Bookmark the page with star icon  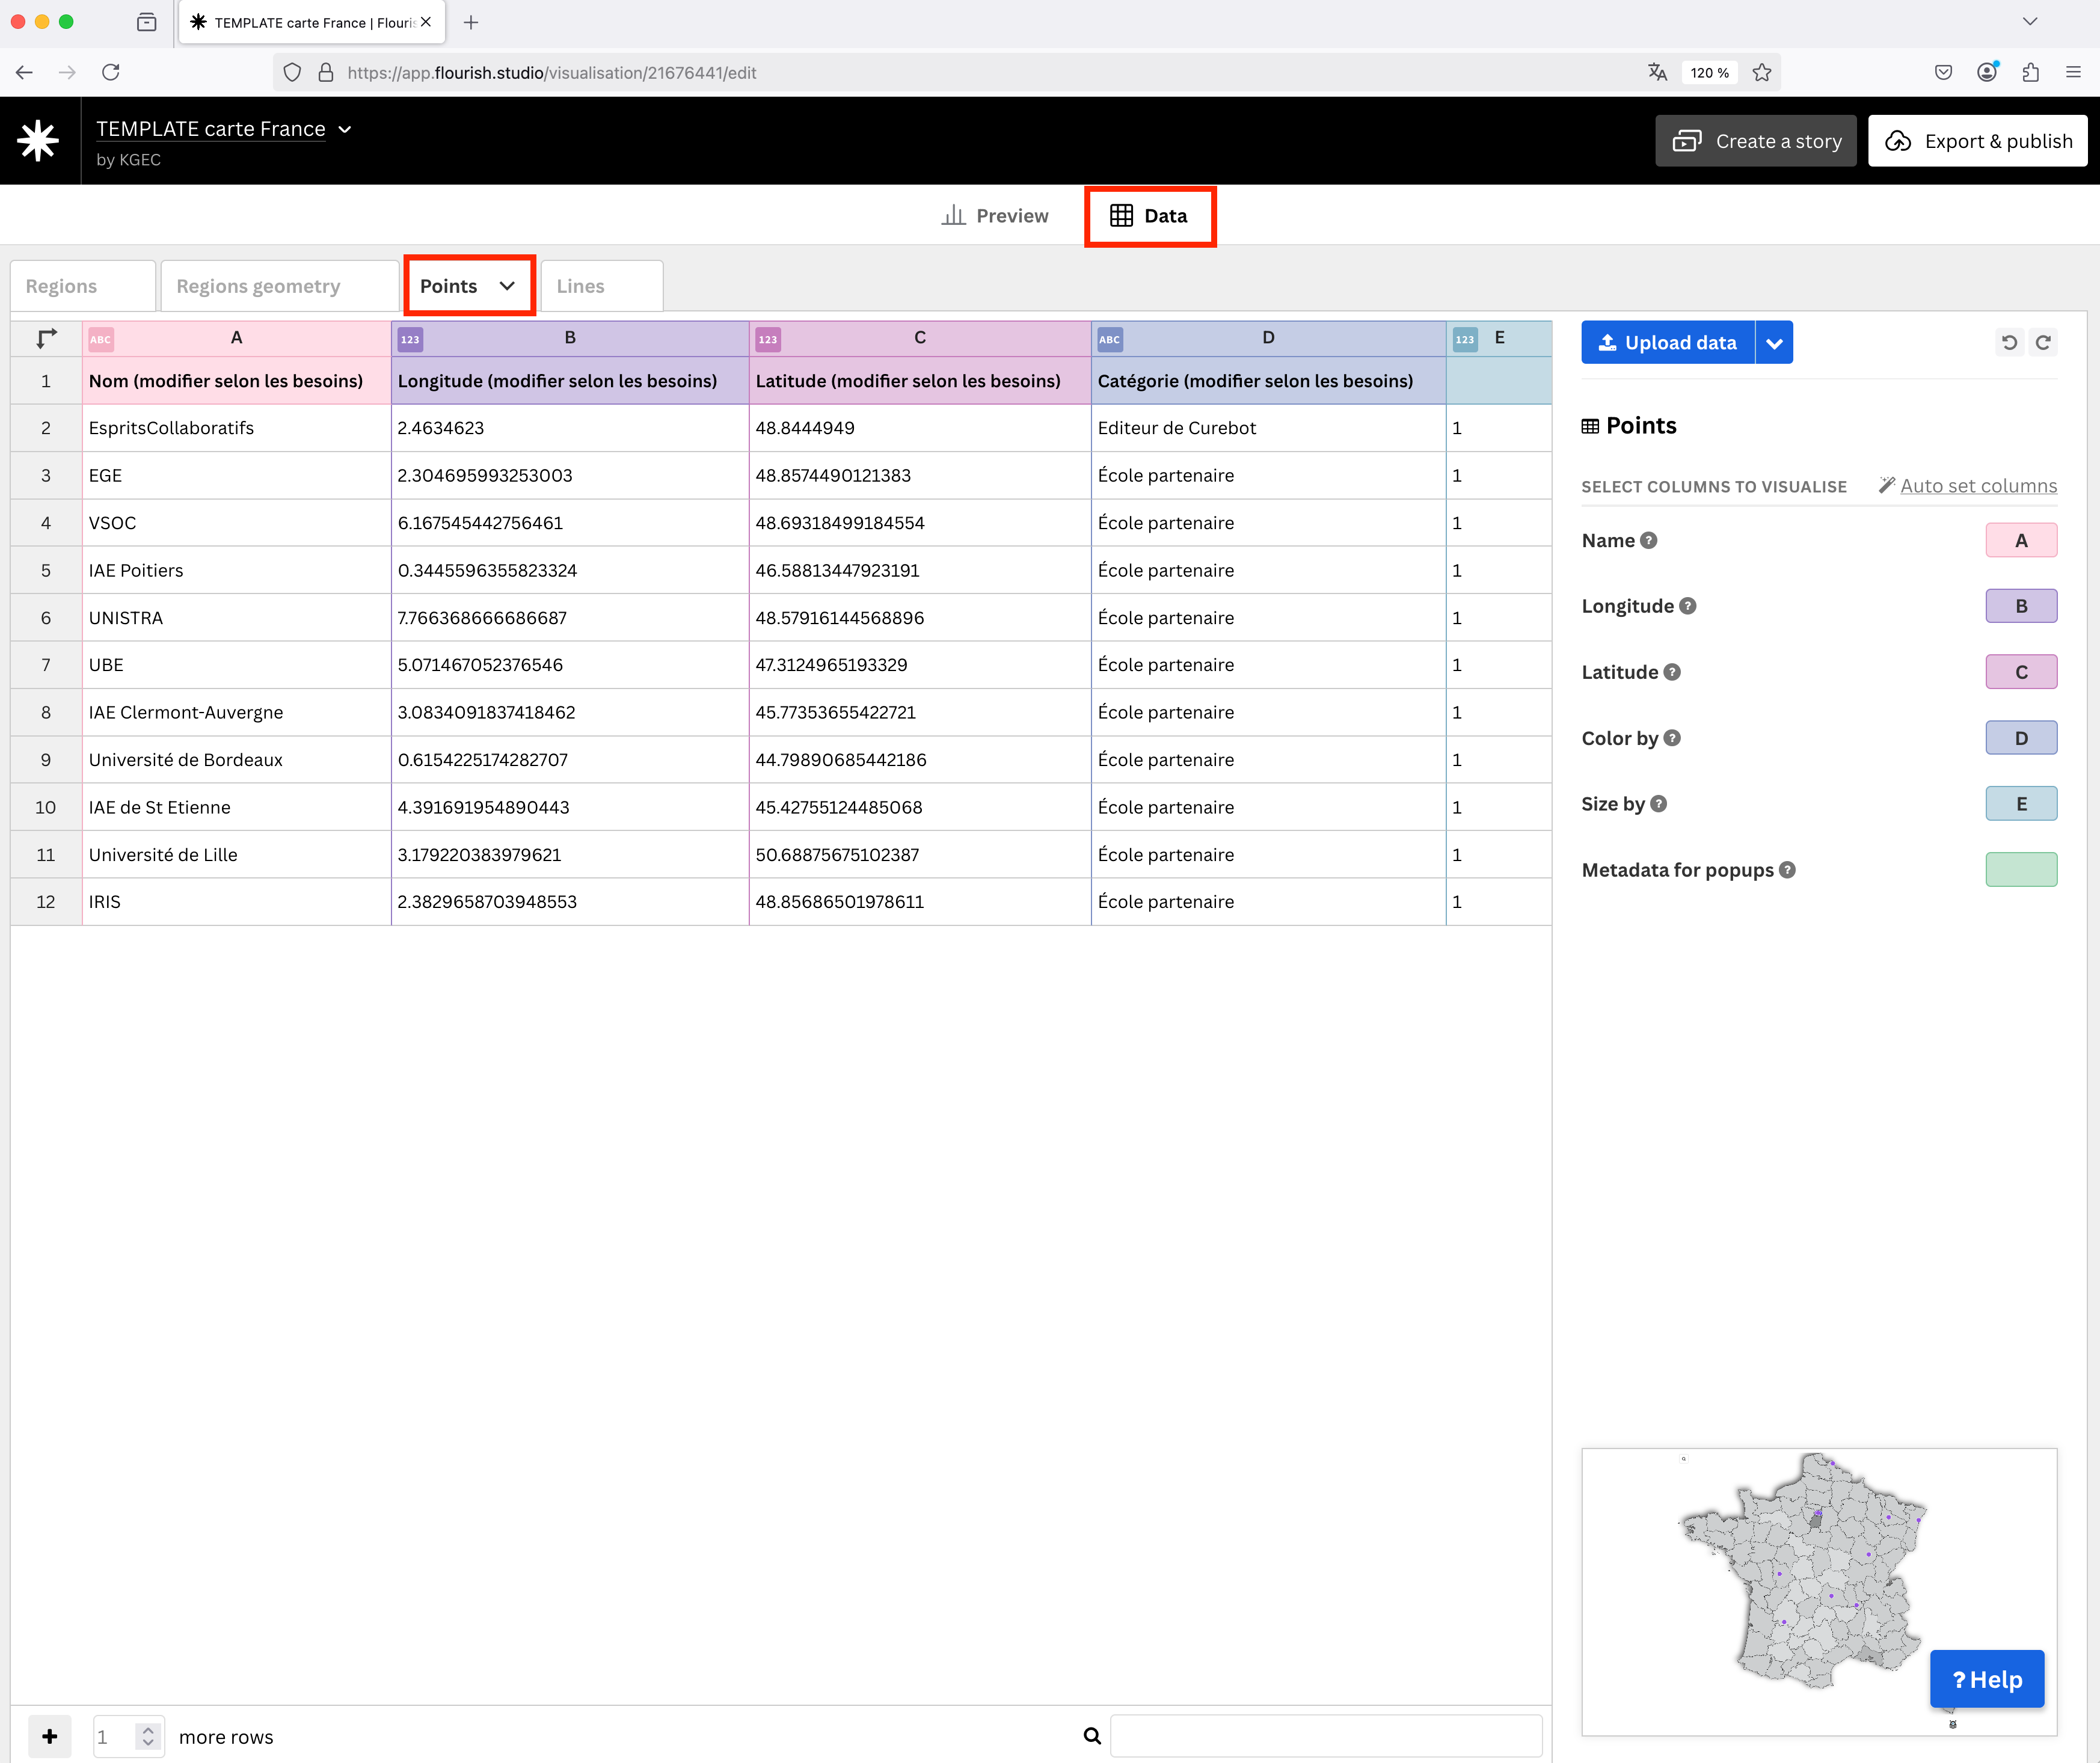coord(1762,72)
